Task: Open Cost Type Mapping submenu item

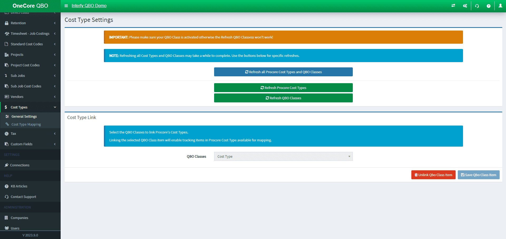Action: (26, 125)
